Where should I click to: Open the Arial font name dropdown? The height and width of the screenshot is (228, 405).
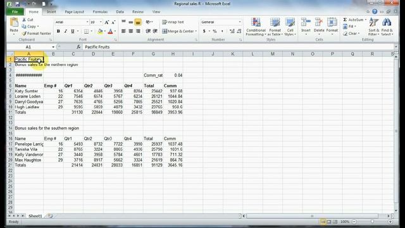[x=87, y=22]
